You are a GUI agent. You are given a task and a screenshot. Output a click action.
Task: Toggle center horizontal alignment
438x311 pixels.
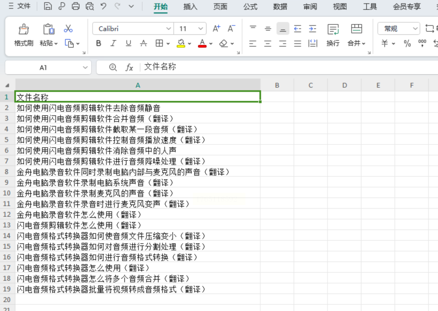click(268, 44)
